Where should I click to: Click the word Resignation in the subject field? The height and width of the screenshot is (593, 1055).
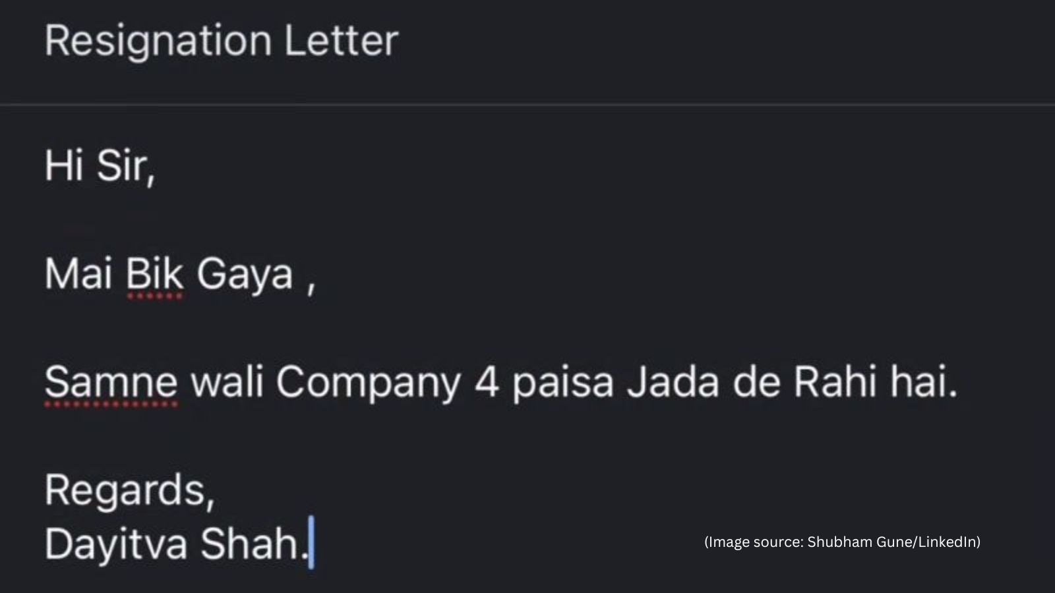pos(158,42)
